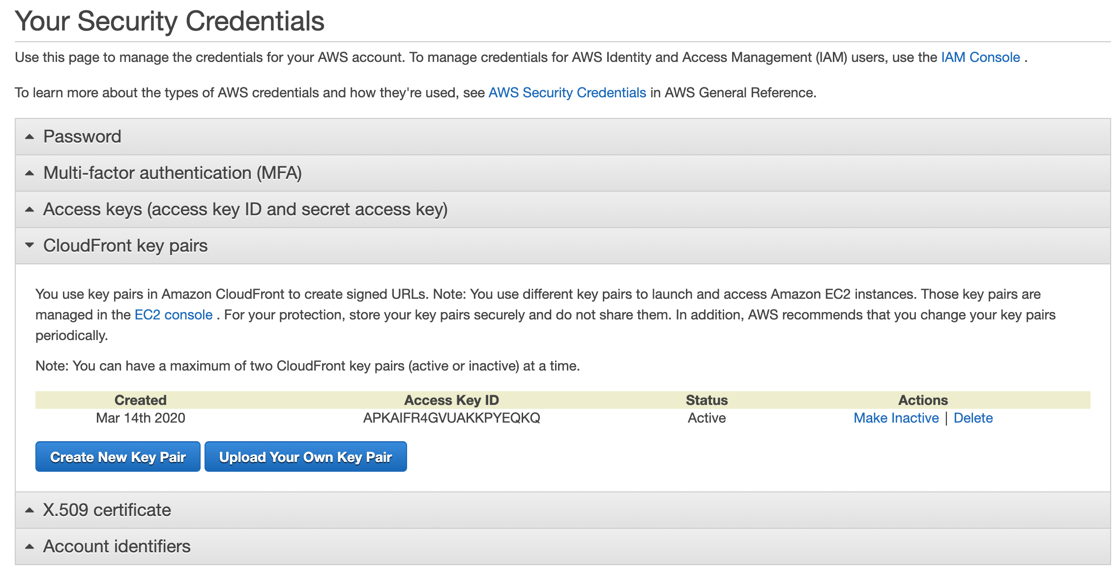Open the IAM Console link
The width and height of the screenshot is (1120, 572).
coord(980,57)
